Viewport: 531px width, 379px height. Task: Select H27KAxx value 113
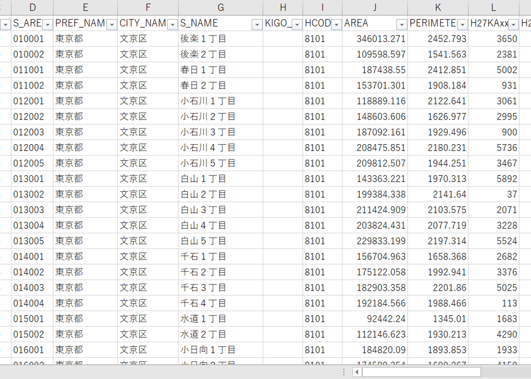pyautogui.click(x=494, y=303)
